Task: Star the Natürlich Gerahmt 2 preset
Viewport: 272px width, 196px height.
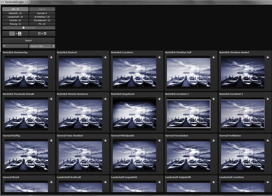Action: (268, 99)
